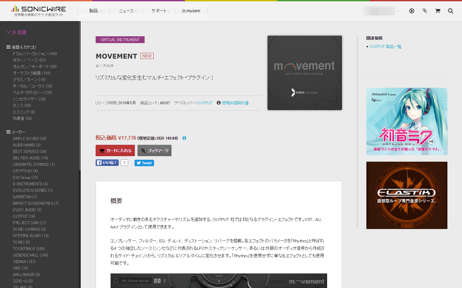Open the ELASTIK loop series banner
Viewport: 462px width, 288px height.
click(407, 195)
